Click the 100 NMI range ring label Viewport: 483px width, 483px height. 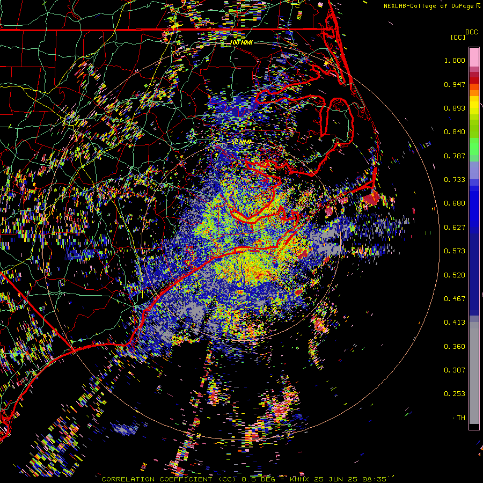(x=241, y=42)
